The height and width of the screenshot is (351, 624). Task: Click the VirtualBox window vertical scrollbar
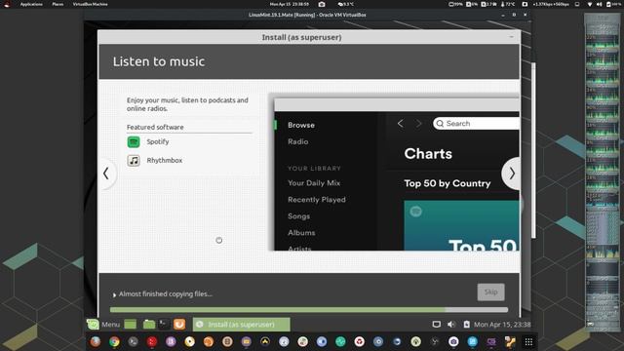coord(533,150)
